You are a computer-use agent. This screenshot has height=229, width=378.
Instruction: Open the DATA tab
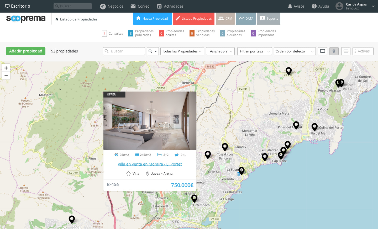(246, 19)
